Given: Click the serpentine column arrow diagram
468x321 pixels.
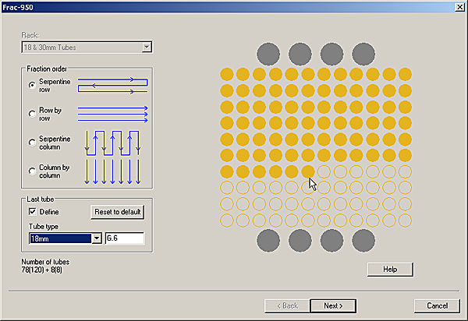Looking at the screenshot, I should tap(113, 143).
